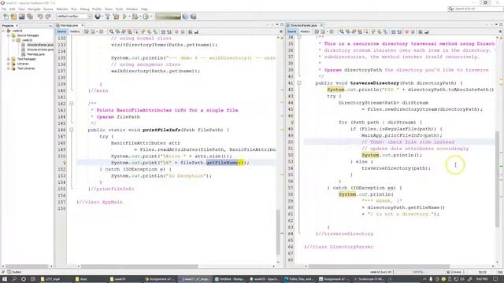504x283 pixels.
Task: Expand the Libraries tree node
Action: (9, 64)
